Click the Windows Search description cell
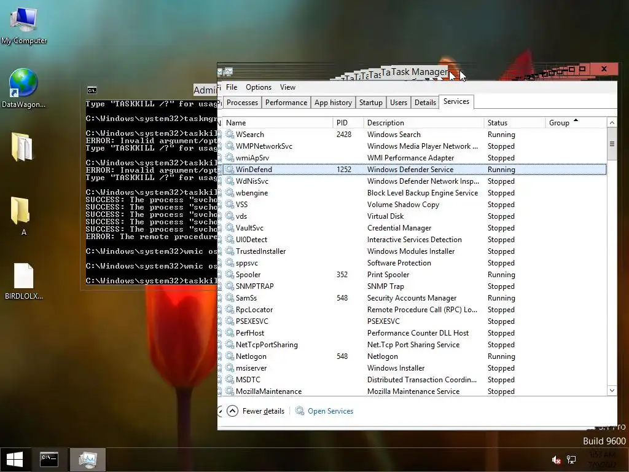The width and height of the screenshot is (629, 472). point(394,135)
